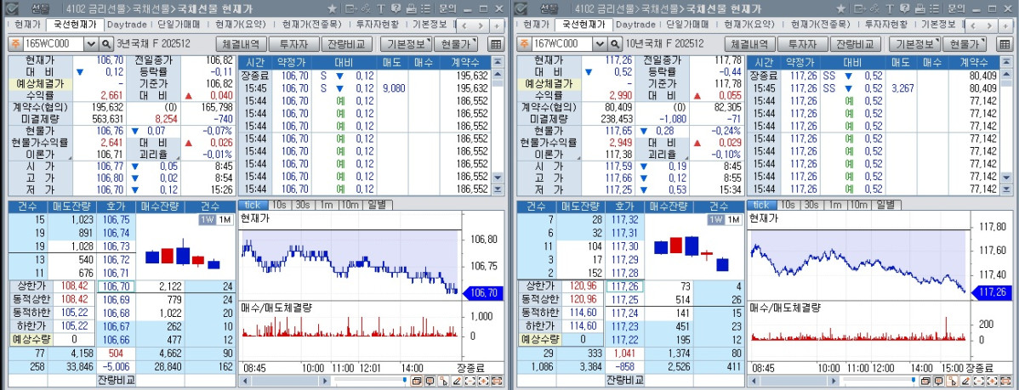1019x390 pixels.
Task: Click 잔량비교 button below right order book
Action: click(624, 379)
